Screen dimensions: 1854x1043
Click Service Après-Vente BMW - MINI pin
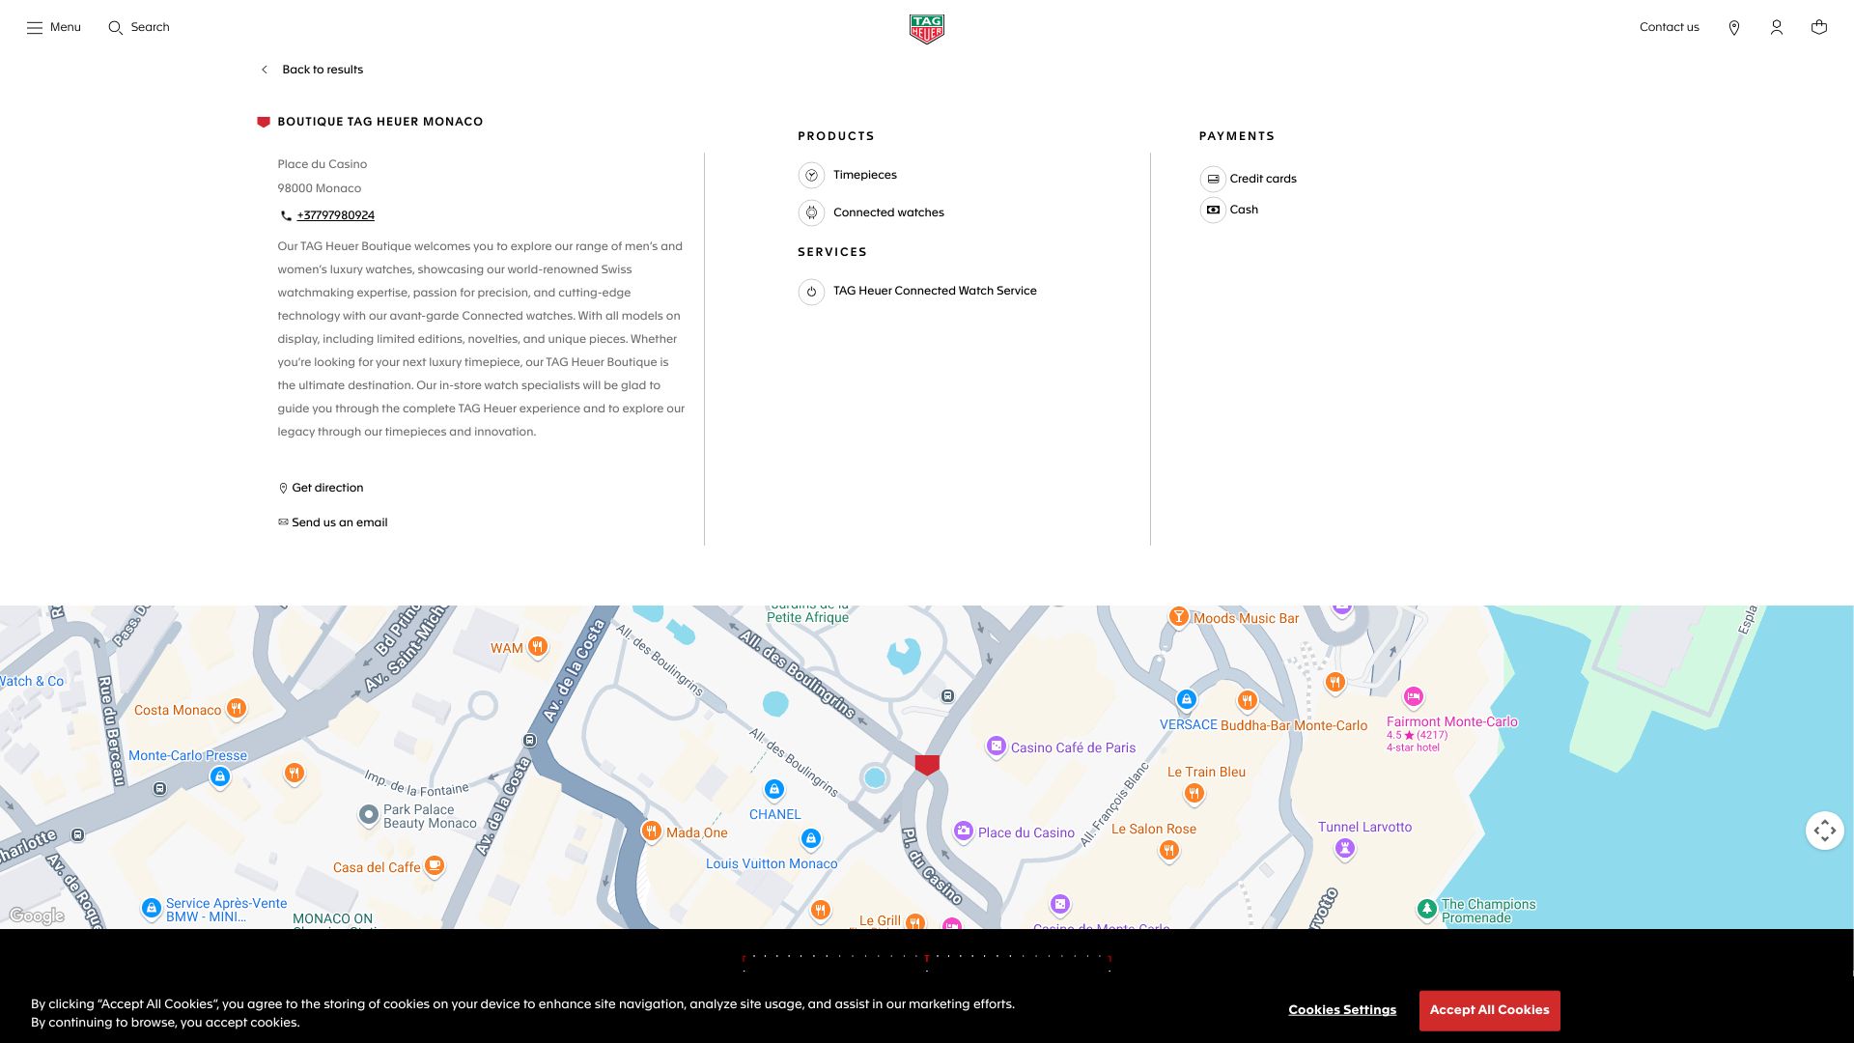coord(152,909)
